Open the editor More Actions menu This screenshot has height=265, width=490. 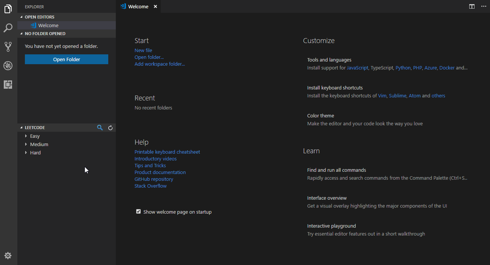[484, 6]
